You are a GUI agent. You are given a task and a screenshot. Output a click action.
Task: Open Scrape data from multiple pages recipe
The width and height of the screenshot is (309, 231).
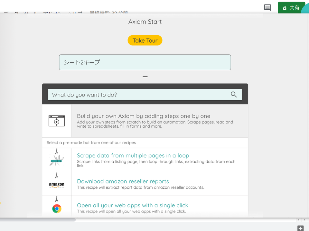coord(133,155)
